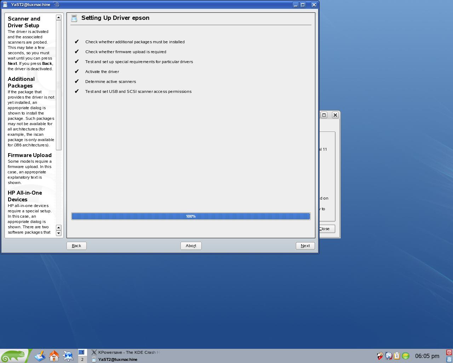
Task: Show the calendar from the 06:05 pm clock
Action: click(x=427, y=356)
